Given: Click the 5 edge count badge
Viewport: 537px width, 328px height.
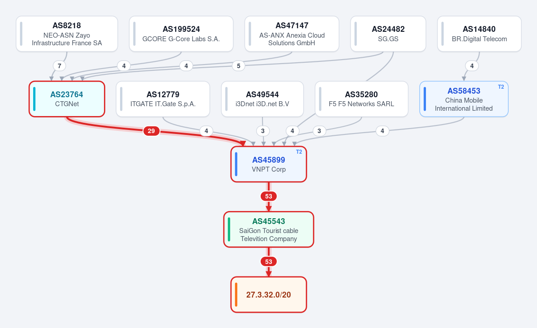Looking at the screenshot, I should point(238,66).
